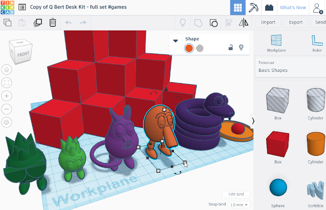
Task: Open the Basic Shapes library dropdown
Action: point(290,67)
